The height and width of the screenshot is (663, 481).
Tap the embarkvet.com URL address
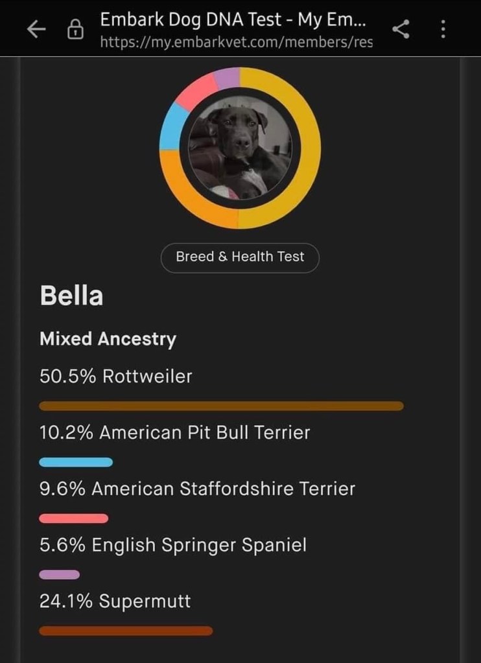click(x=237, y=43)
